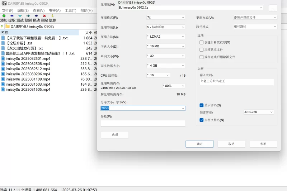This screenshot has width=287, height=191.
Task: Click icon of 【永久地址发布页】.txt file
Action: 3,48
